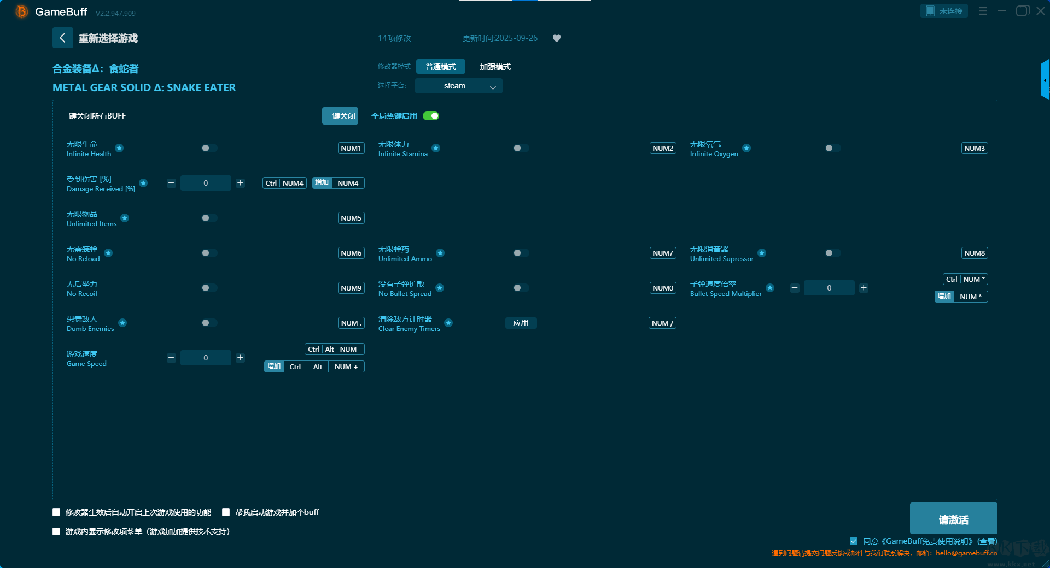
Task: Disable the global hotkey switch
Action: (x=431, y=116)
